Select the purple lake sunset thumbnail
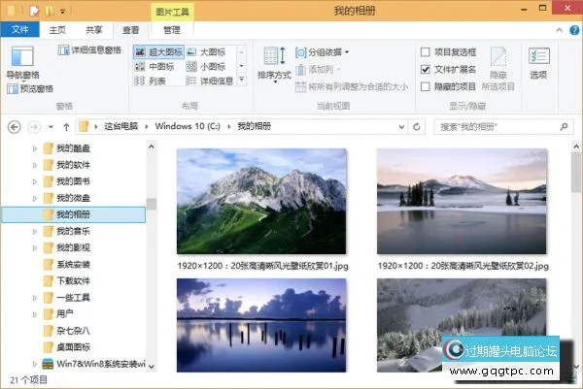The height and width of the screenshot is (389, 583). (x=261, y=325)
